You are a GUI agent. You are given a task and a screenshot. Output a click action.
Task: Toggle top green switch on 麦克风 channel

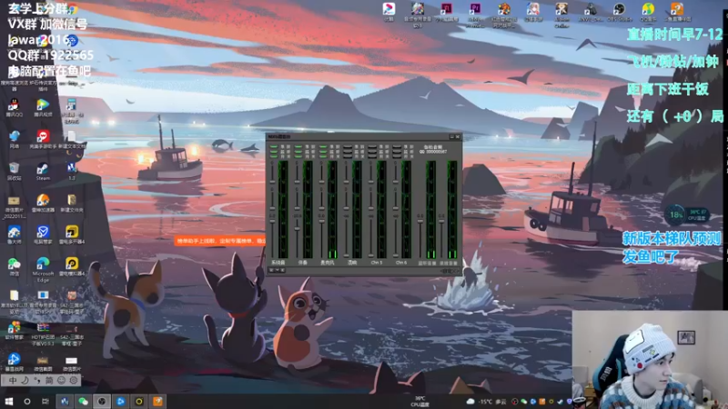coord(323,147)
